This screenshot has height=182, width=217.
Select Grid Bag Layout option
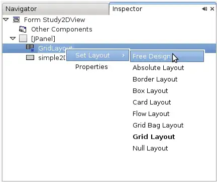coord(158,125)
